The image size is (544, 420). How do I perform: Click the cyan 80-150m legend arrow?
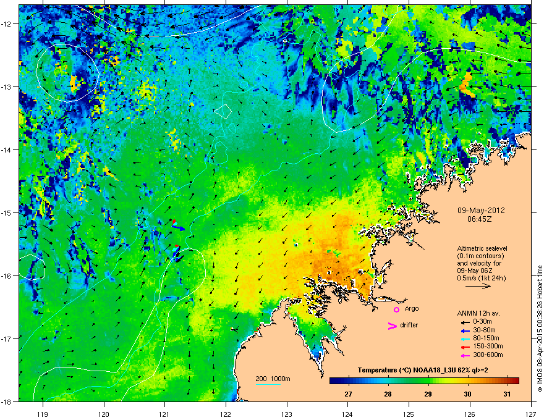pos(465,339)
